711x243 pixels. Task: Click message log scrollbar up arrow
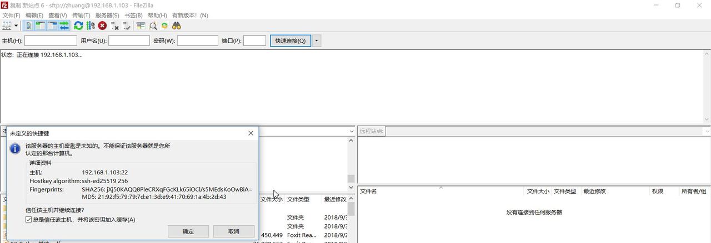pyautogui.click(x=707, y=54)
